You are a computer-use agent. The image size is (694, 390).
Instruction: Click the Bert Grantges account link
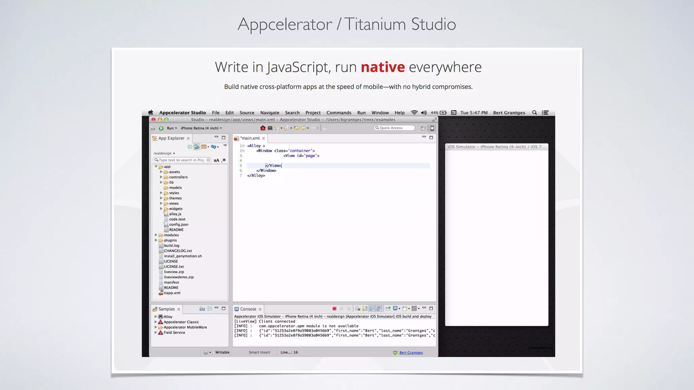[x=411, y=352]
